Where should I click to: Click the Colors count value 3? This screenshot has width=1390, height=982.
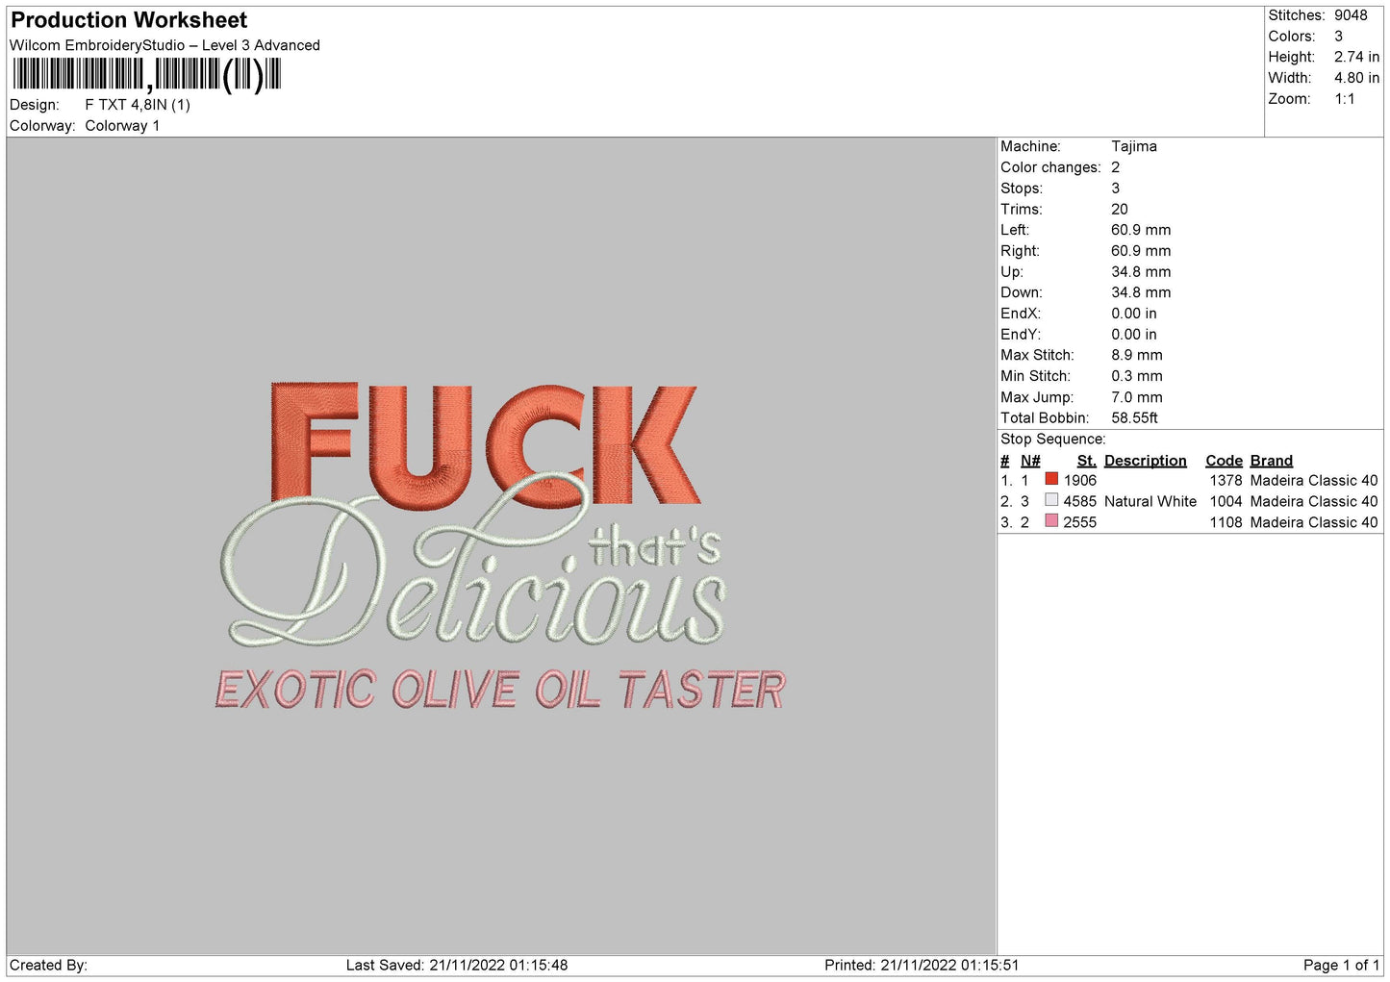click(1338, 37)
